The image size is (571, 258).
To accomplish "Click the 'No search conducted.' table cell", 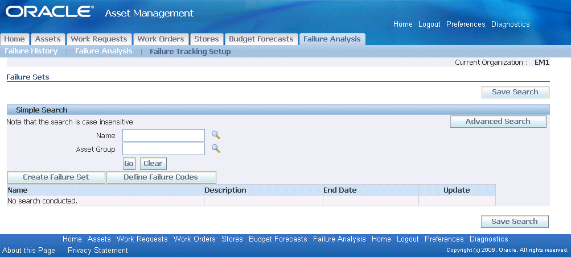I will click(105, 201).
